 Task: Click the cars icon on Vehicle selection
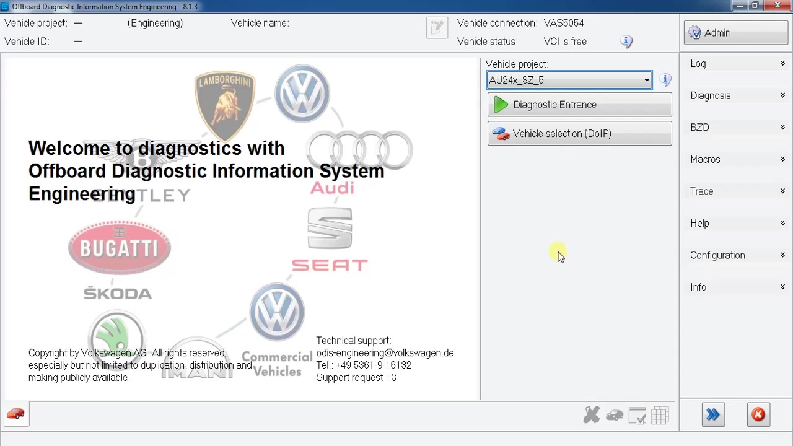coord(501,134)
